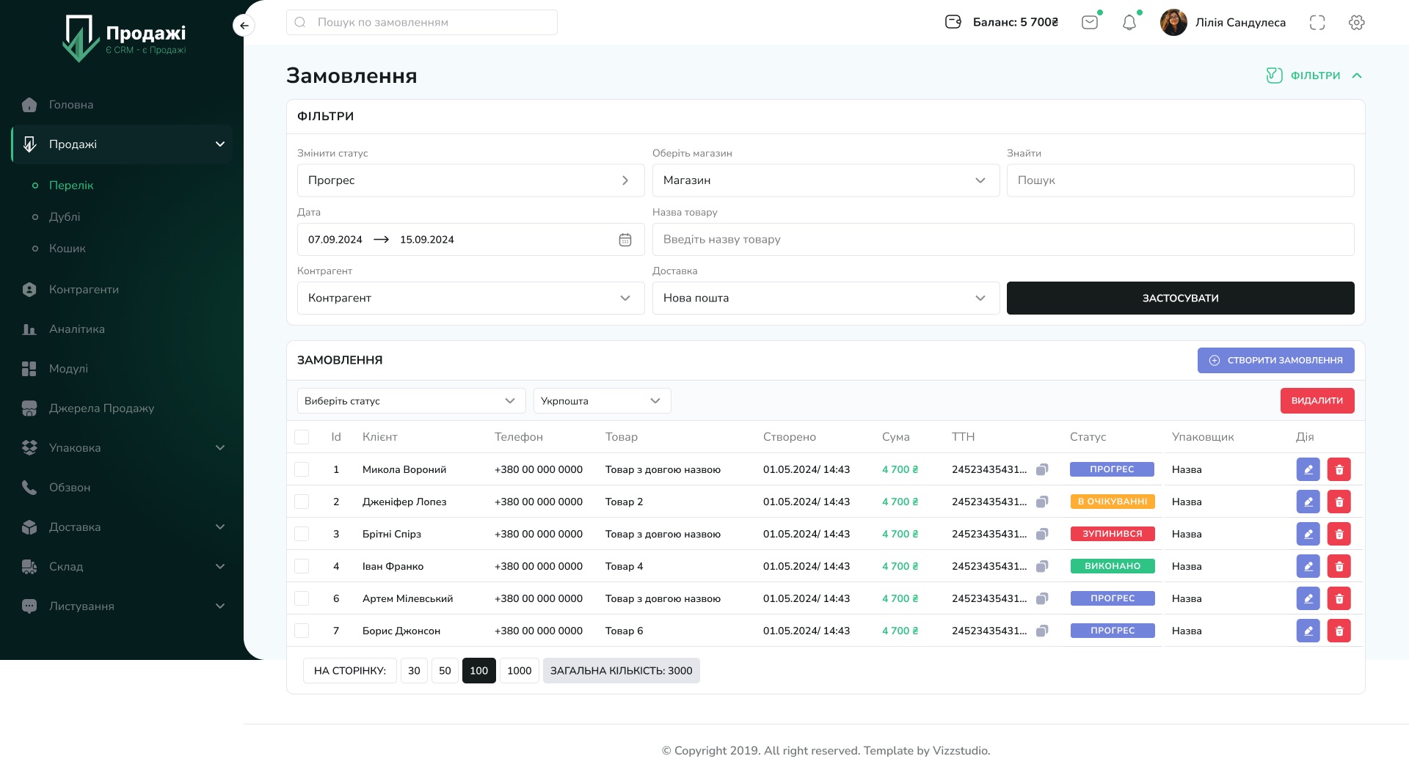Image resolution: width=1409 pixels, height=778 pixels.
Task: Select checkbox for order 2 Дженіфер Лопез
Action: point(302,502)
